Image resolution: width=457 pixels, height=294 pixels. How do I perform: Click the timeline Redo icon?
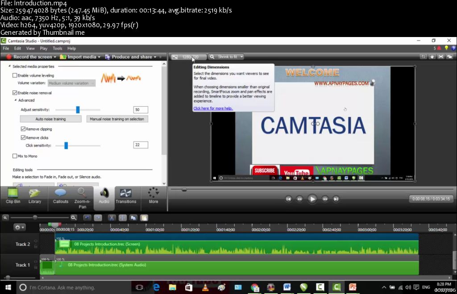pyautogui.click(x=98, y=218)
